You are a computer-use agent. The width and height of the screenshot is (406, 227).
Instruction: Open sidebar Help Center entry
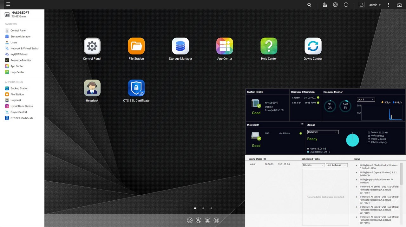pyautogui.click(x=17, y=72)
